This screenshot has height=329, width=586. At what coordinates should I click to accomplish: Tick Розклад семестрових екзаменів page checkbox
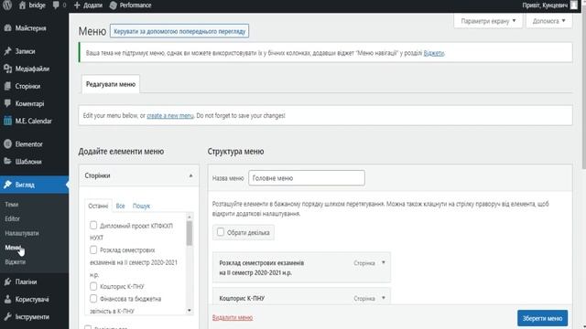(93, 249)
